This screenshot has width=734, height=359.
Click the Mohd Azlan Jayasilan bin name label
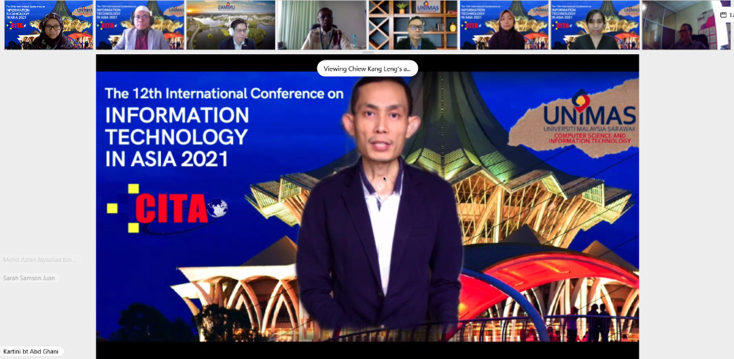[40, 260]
